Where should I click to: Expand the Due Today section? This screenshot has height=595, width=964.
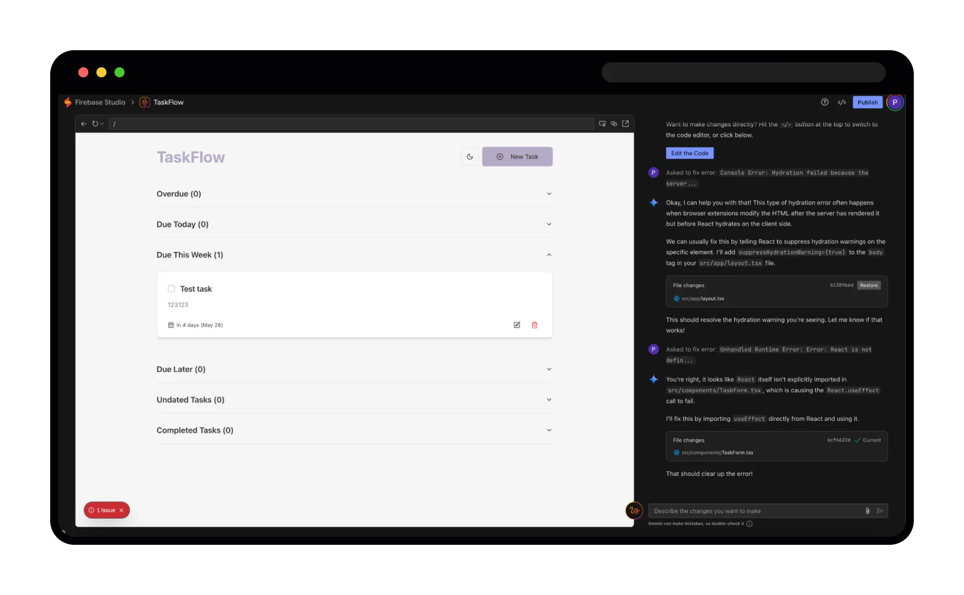[x=549, y=224]
